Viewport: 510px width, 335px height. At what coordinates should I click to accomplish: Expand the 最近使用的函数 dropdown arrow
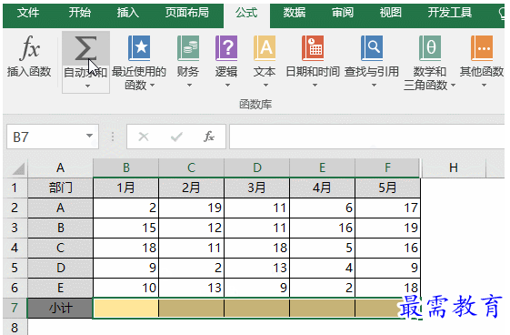point(152,86)
